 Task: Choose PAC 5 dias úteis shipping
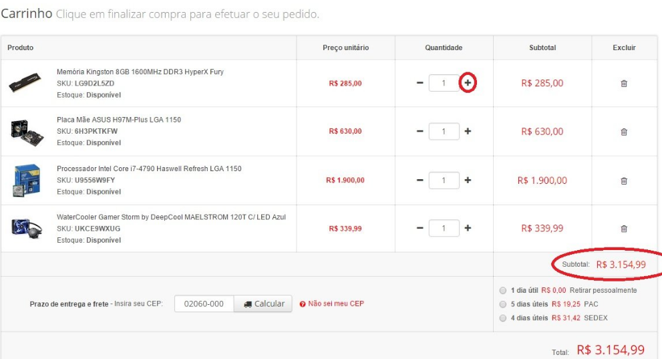(x=502, y=304)
